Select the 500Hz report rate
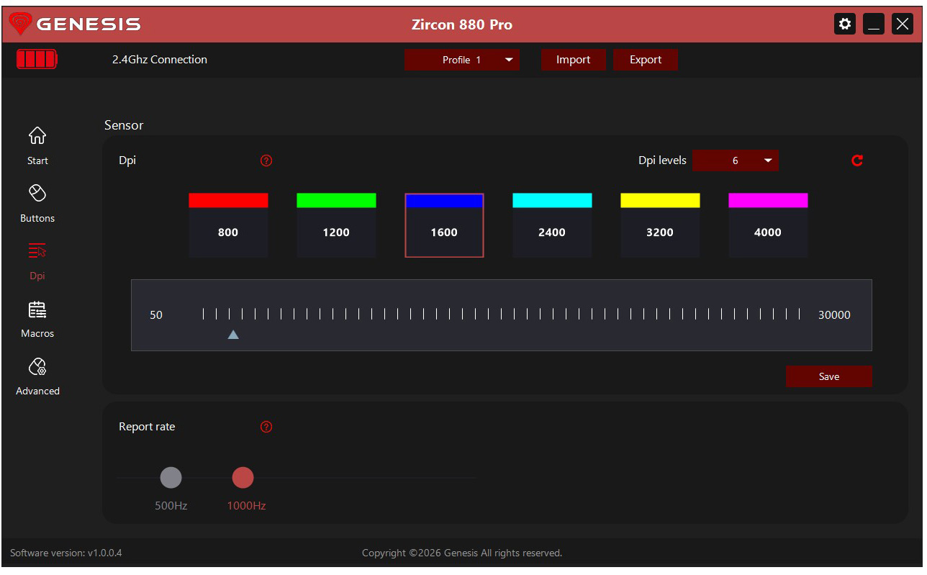 [x=171, y=477]
